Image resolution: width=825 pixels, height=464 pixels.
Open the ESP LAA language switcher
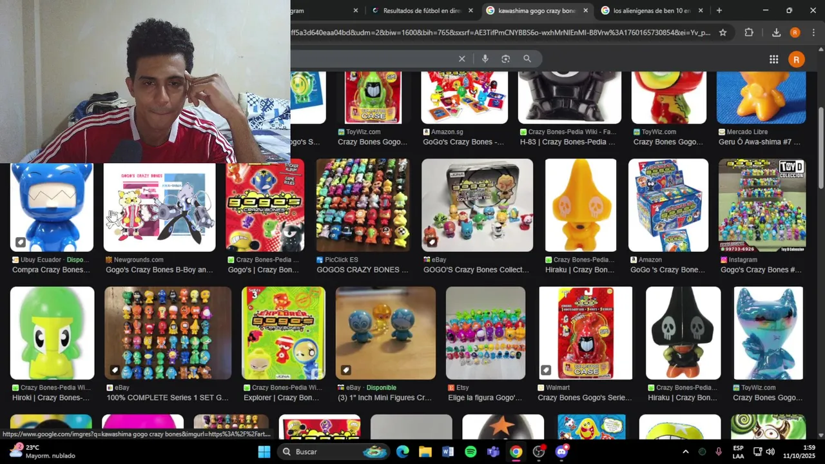tap(739, 452)
